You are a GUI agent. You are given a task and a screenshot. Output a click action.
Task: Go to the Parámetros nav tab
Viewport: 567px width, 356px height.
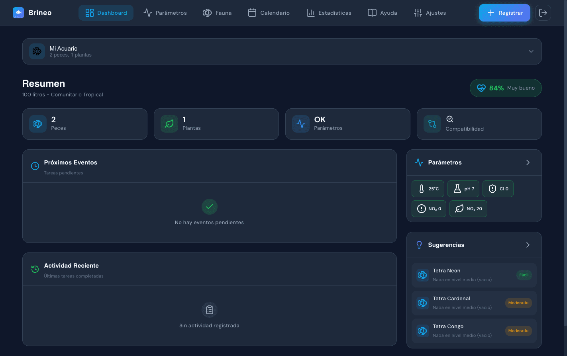[165, 13]
